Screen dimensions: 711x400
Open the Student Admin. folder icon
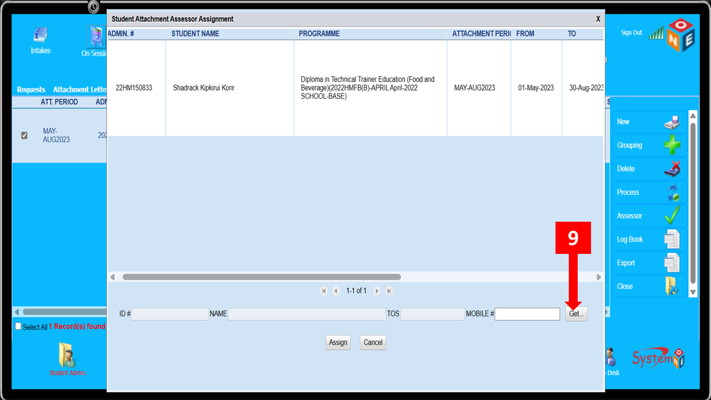pos(67,356)
